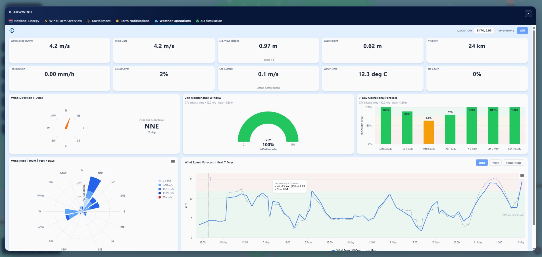Toggle the 10-15 m/s legend entry

pos(166,189)
